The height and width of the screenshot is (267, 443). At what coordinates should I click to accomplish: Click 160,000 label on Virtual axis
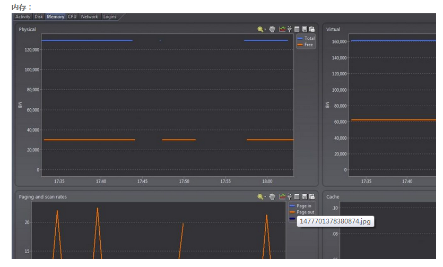click(339, 41)
